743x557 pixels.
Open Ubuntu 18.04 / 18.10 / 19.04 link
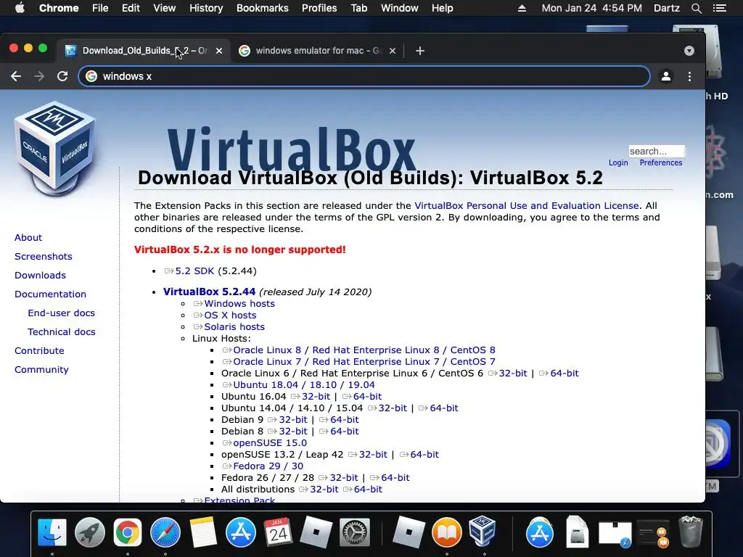tap(298, 384)
